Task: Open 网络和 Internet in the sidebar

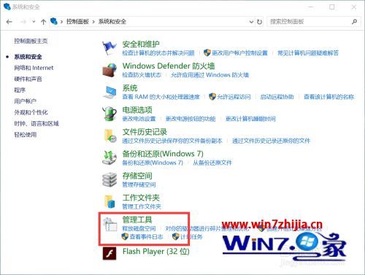Action: [34, 68]
